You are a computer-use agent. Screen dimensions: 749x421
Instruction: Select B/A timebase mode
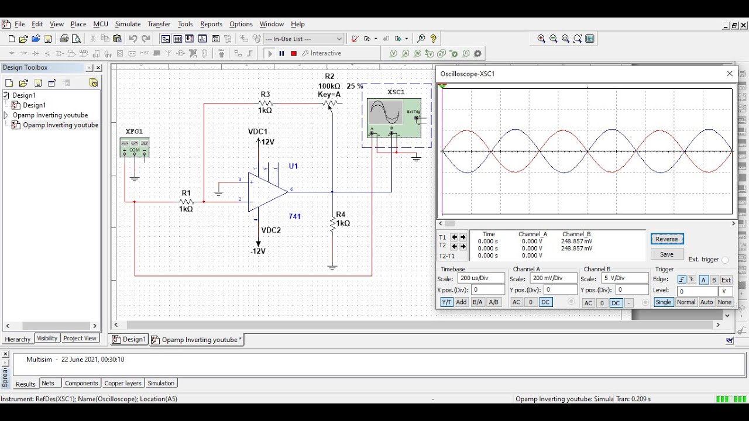(x=477, y=302)
